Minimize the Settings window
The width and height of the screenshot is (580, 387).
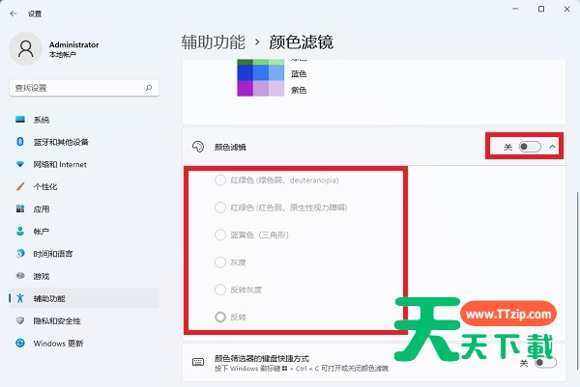point(515,9)
